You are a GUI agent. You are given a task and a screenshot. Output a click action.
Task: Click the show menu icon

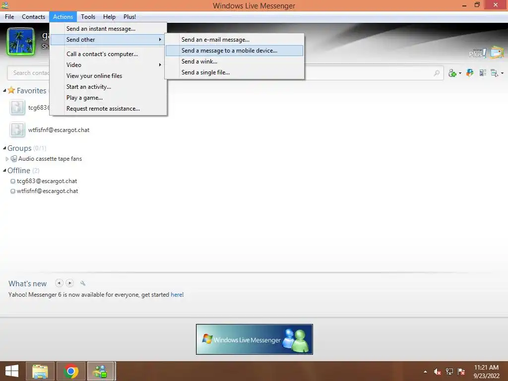tap(495, 73)
